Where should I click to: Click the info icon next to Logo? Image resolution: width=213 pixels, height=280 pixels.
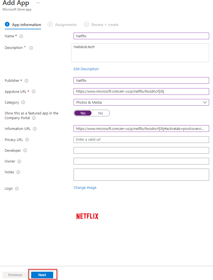[17, 189]
